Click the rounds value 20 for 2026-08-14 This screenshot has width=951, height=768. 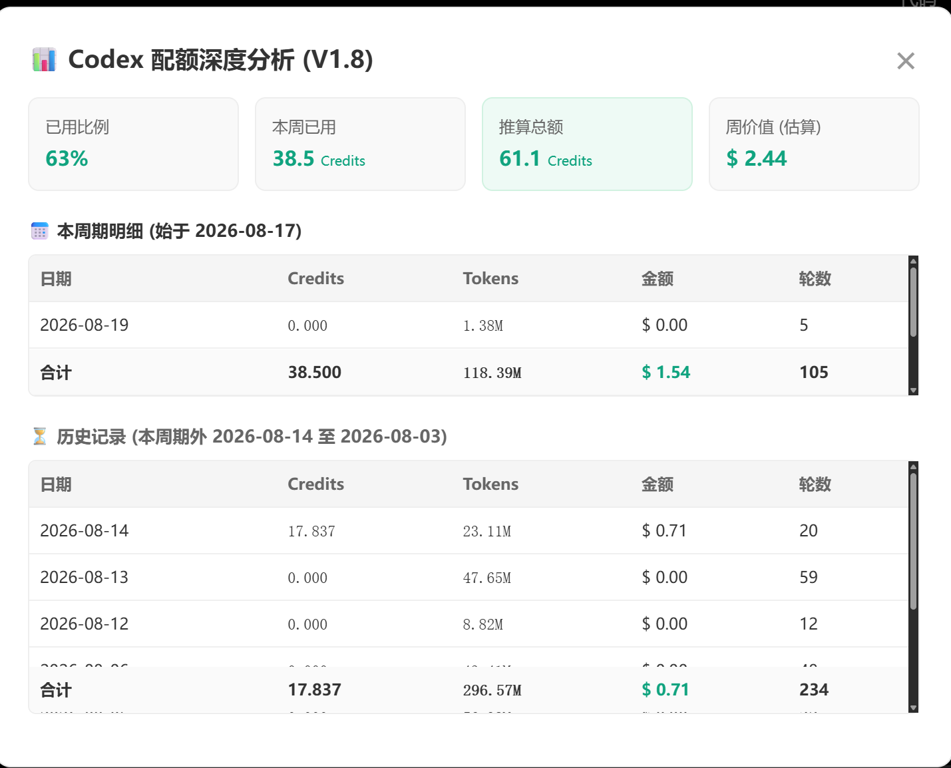(x=809, y=530)
